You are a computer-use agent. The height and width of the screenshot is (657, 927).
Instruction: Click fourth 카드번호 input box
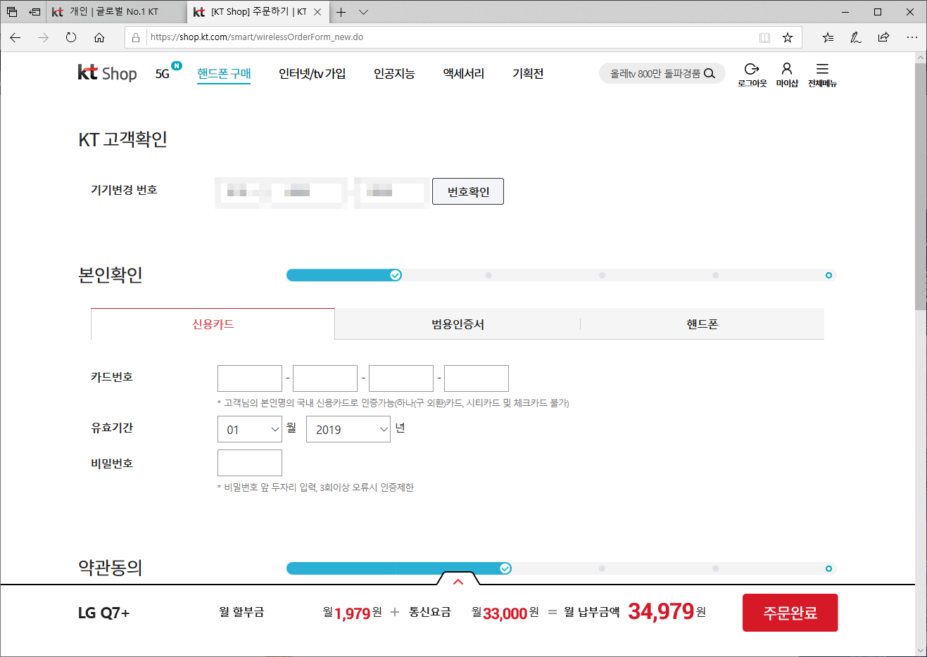click(x=477, y=378)
